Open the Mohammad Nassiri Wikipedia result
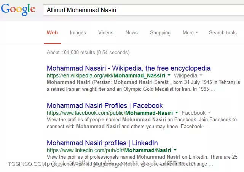244x172 pixels. [x=129, y=68]
